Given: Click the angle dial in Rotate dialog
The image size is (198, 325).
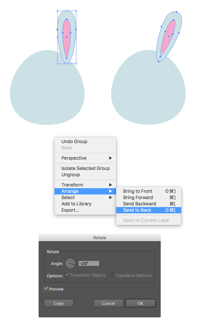Looking at the screenshot, I should click(70, 263).
